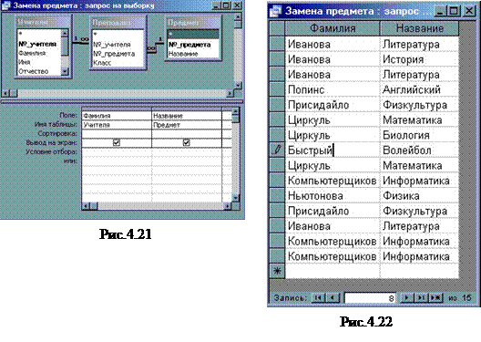Click the query grid's horizontal scroll-left arrow
Screen dimensions: 481x342
click(87, 206)
